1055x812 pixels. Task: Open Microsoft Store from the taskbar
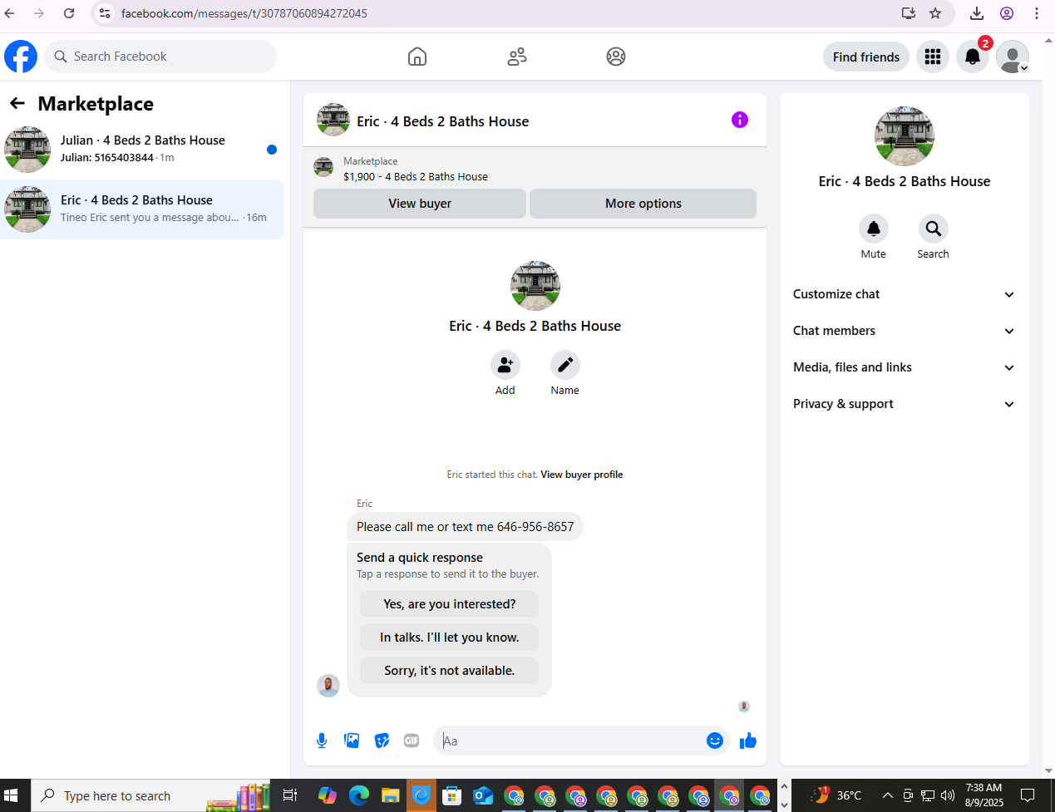pos(451,795)
